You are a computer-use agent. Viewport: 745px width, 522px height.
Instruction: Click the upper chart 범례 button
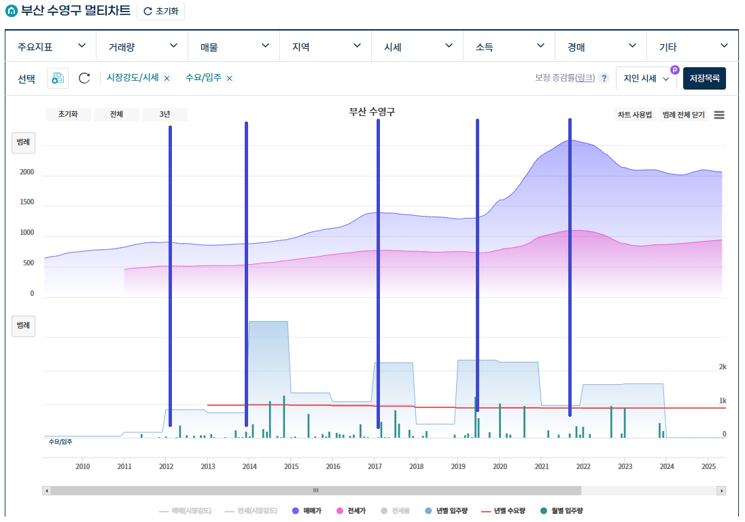coord(23,143)
